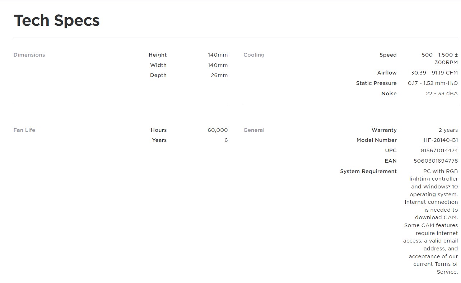Select the Height value 140mm
The width and height of the screenshot is (461, 283).
pos(218,55)
